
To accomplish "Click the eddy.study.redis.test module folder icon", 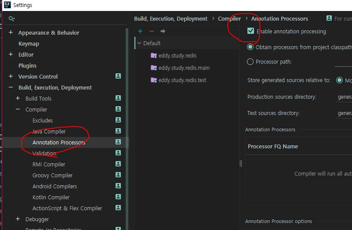I will (x=154, y=80).
